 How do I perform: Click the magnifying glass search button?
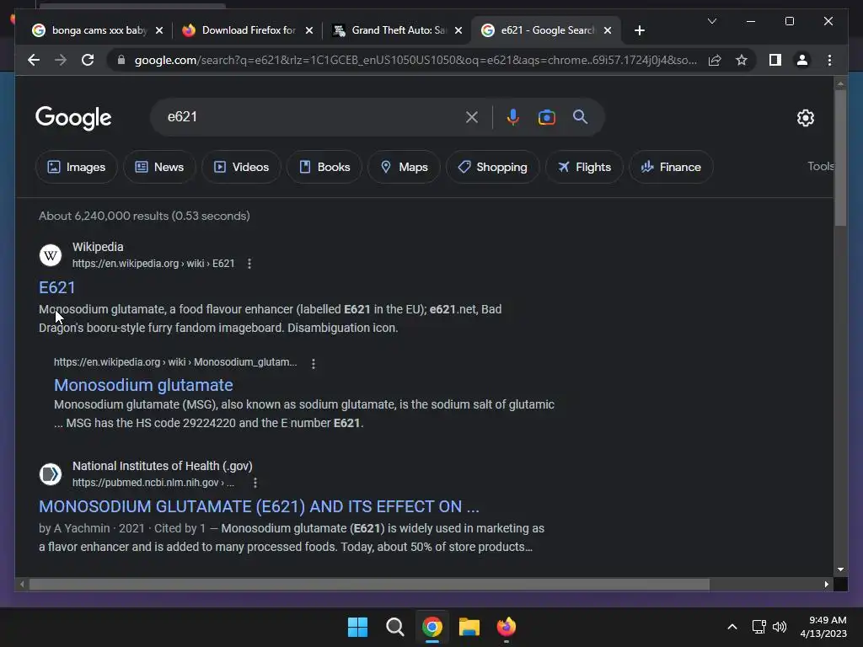(580, 116)
